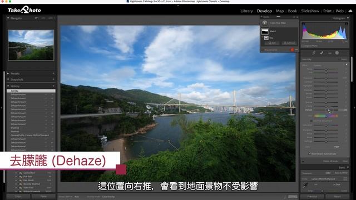Click the cloud sync status icon
This screenshot has height=200, width=356.
click(x=350, y=11)
